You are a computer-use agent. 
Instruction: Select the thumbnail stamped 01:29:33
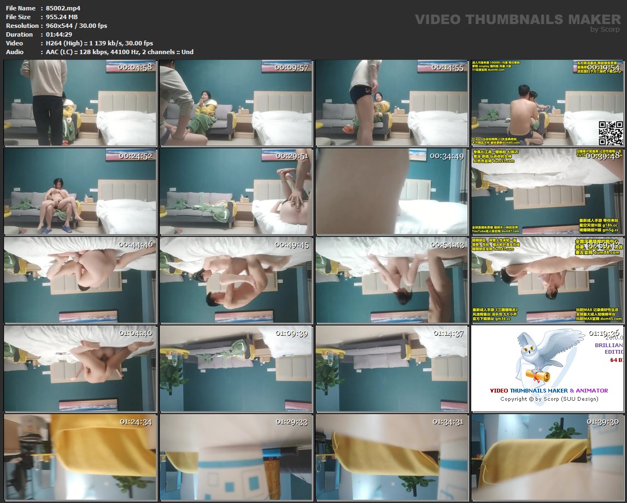click(236, 457)
